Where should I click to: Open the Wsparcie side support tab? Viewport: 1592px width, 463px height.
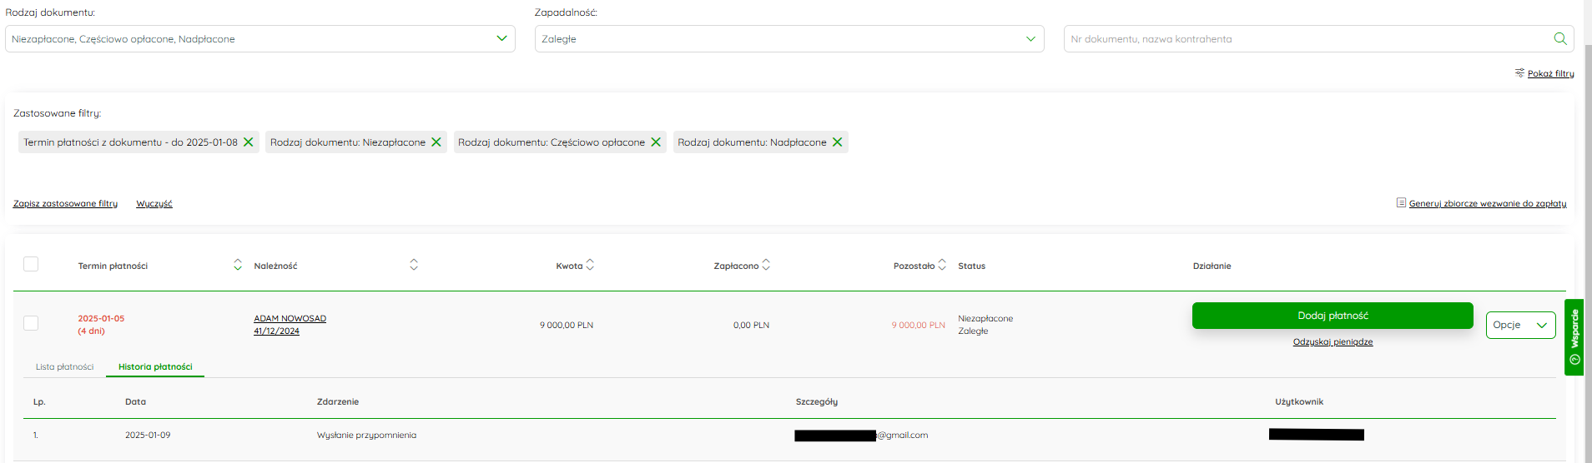click(1574, 337)
